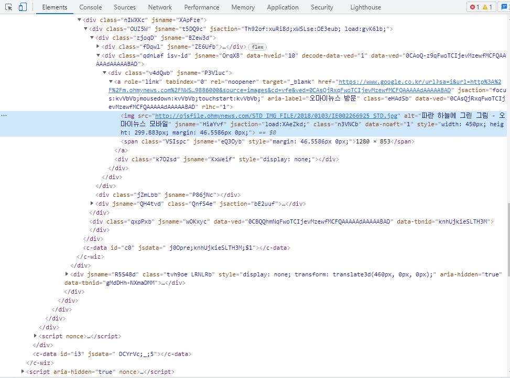Open the Sources tab
510x378 pixels.
click(x=125, y=7)
